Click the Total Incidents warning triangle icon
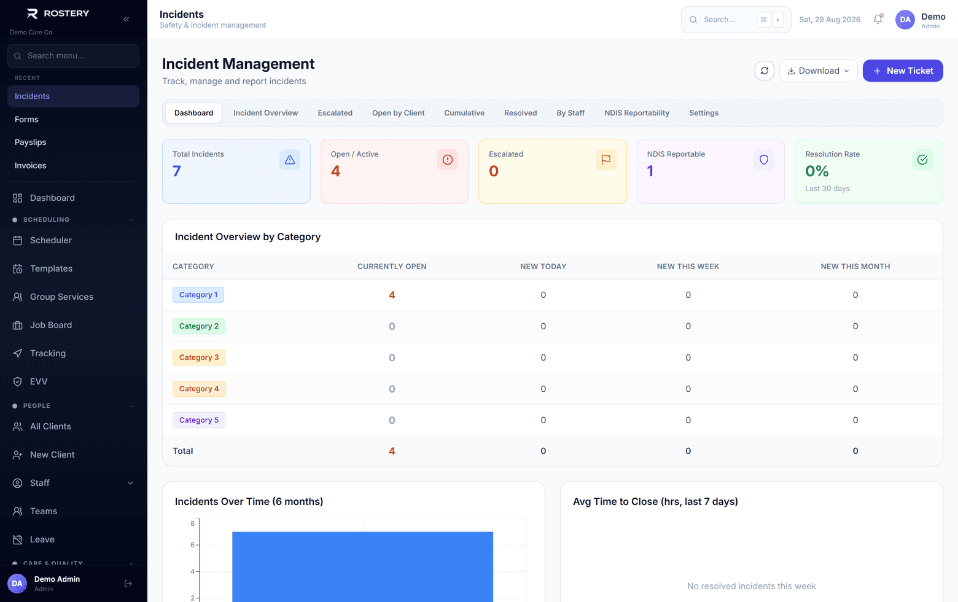958x602 pixels. (290, 160)
